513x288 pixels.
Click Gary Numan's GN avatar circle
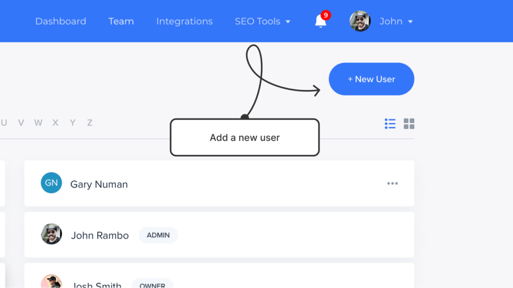51,183
